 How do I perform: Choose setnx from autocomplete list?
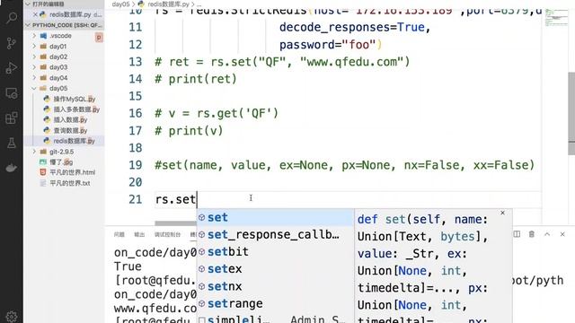pyautogui.click(x=275, y=286)
